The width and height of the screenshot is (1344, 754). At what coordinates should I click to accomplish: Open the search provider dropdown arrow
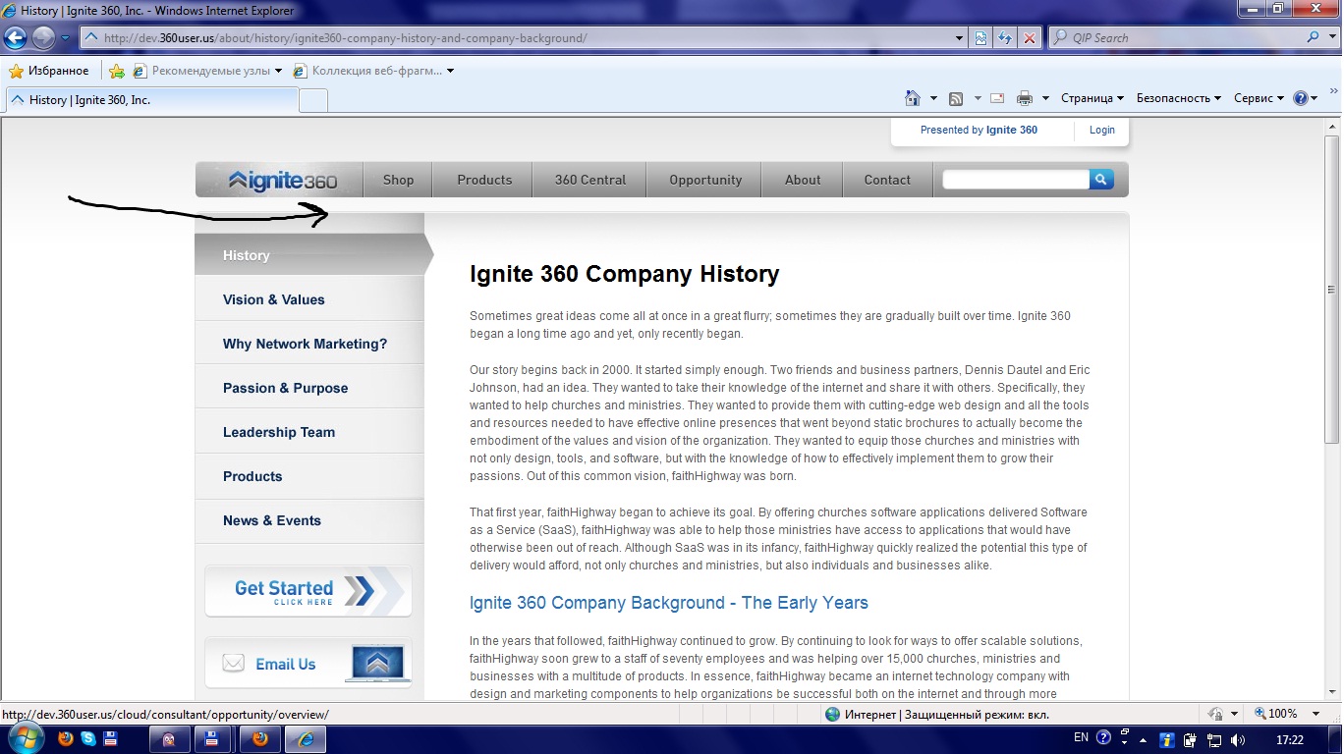[x=1330, y=38]
